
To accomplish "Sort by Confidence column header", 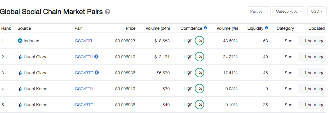I will 191,28.
